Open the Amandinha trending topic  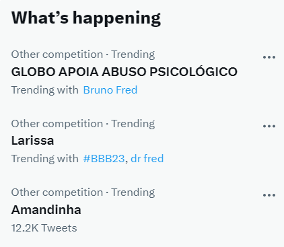[x=46, y=210]
